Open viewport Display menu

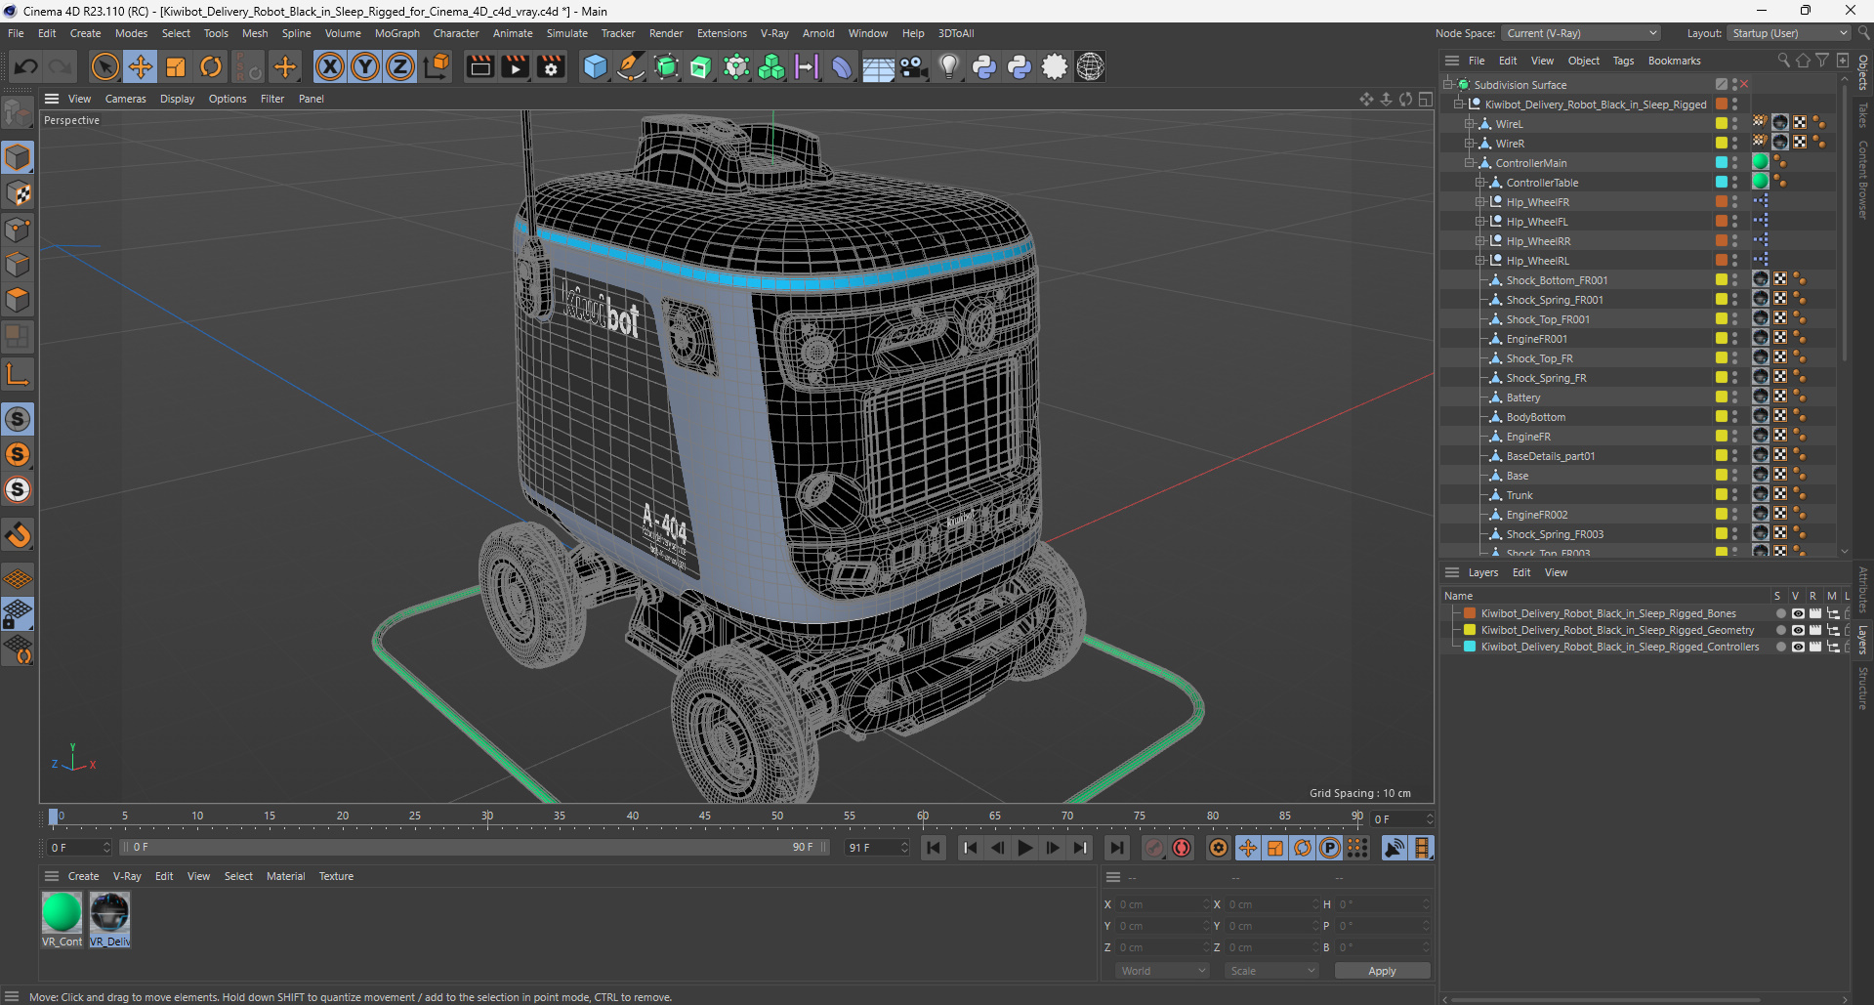[x=177, y=99]
